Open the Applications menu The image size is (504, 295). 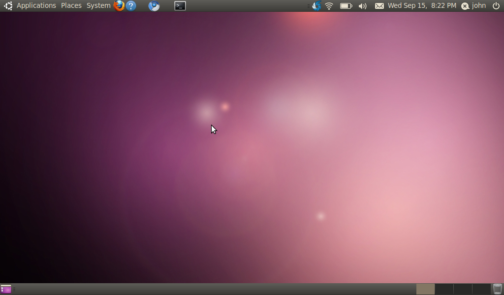(36, 6)
